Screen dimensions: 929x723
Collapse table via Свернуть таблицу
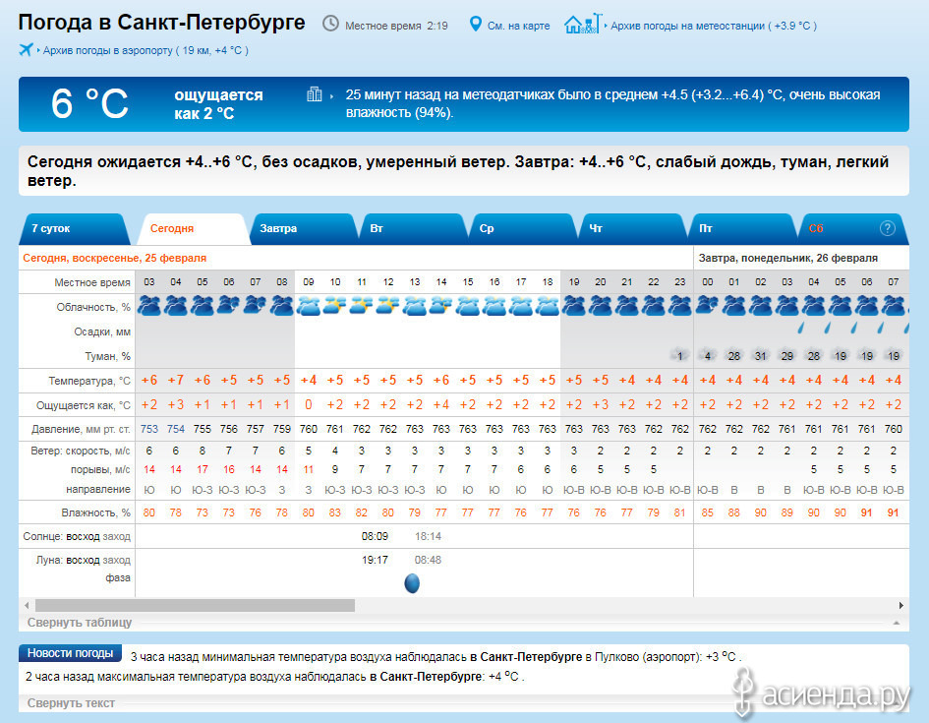pyautogui.click(x=80, y=623)
